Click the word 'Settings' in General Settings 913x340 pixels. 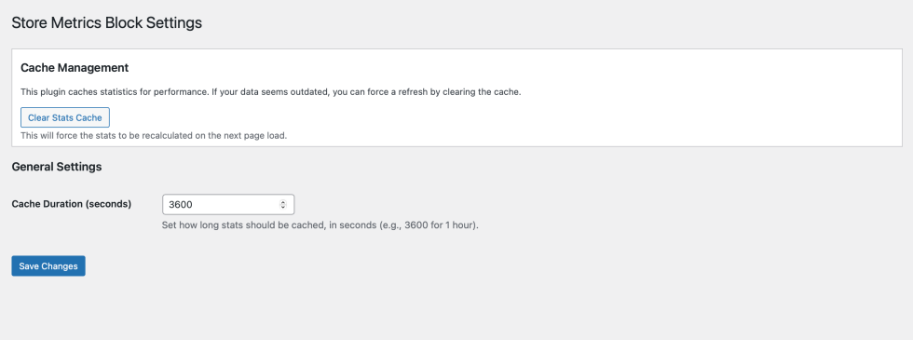(x=78, y=167)
